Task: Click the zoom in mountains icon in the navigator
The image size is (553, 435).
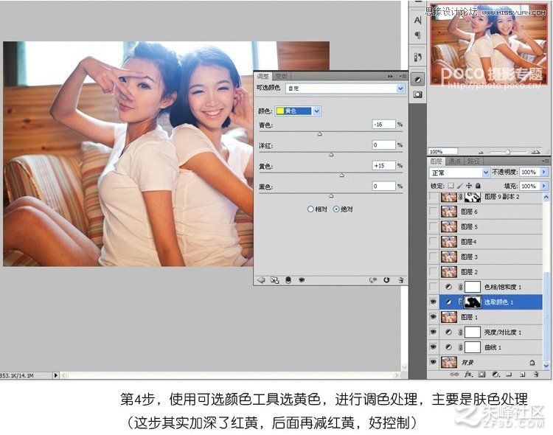Action: click(x=536, y=152)
